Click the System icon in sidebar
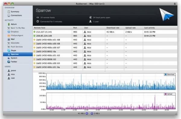Image resolution: width=181 pixels, height=119 pixels. 9,58
